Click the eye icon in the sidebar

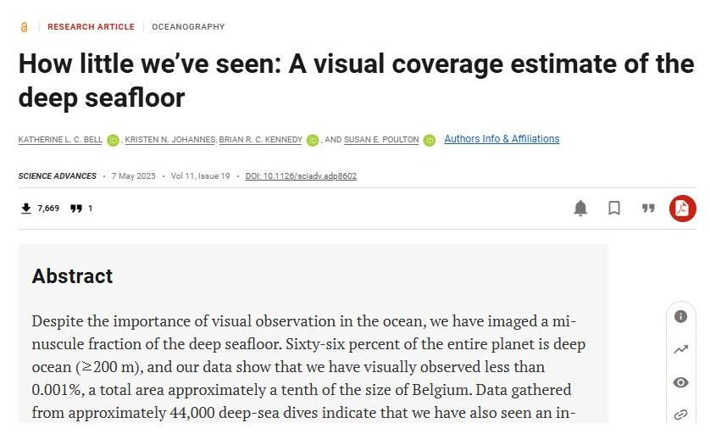point(680,382)
